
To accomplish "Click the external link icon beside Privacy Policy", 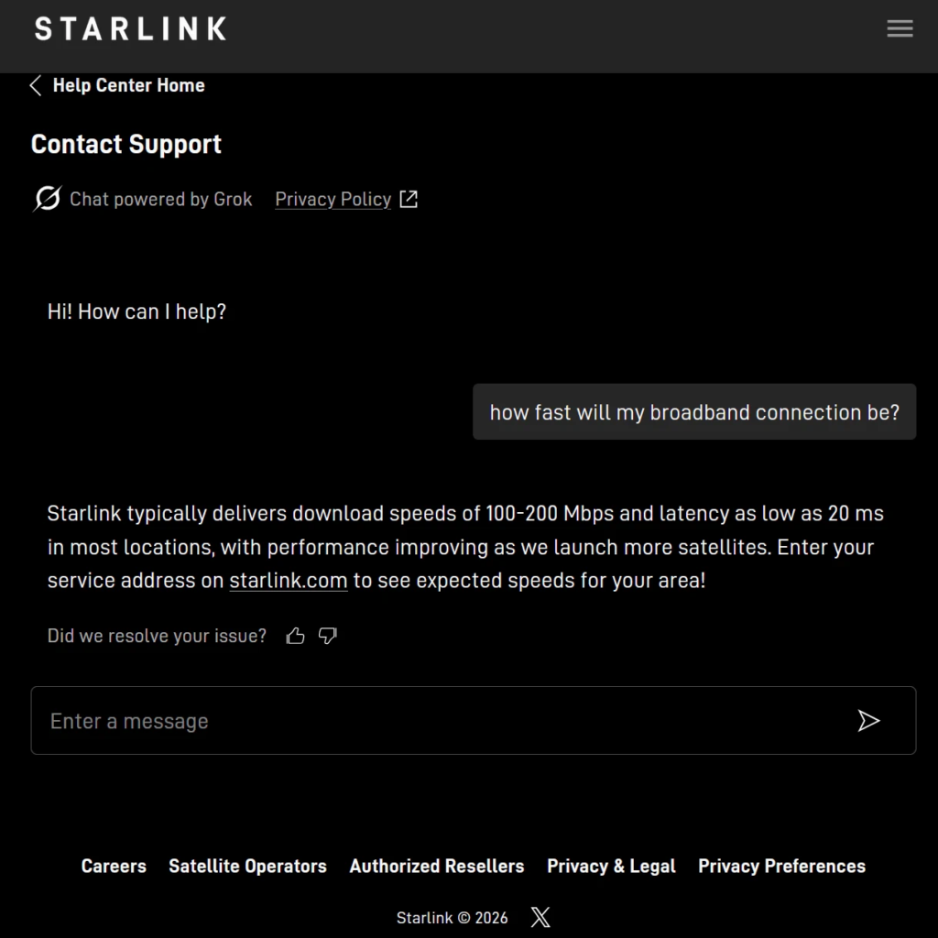I will click(409, 200).
